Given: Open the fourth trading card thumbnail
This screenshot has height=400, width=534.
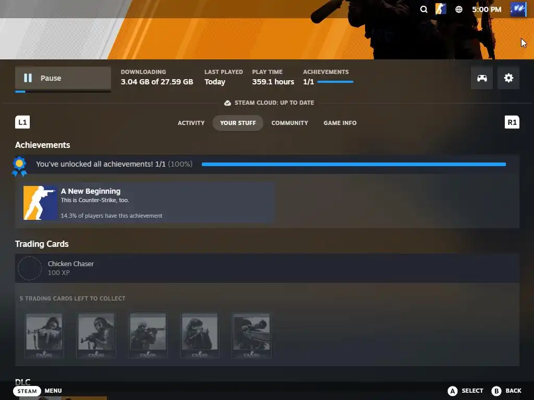Looking at the screenshot, I should (x=200, y=335).
